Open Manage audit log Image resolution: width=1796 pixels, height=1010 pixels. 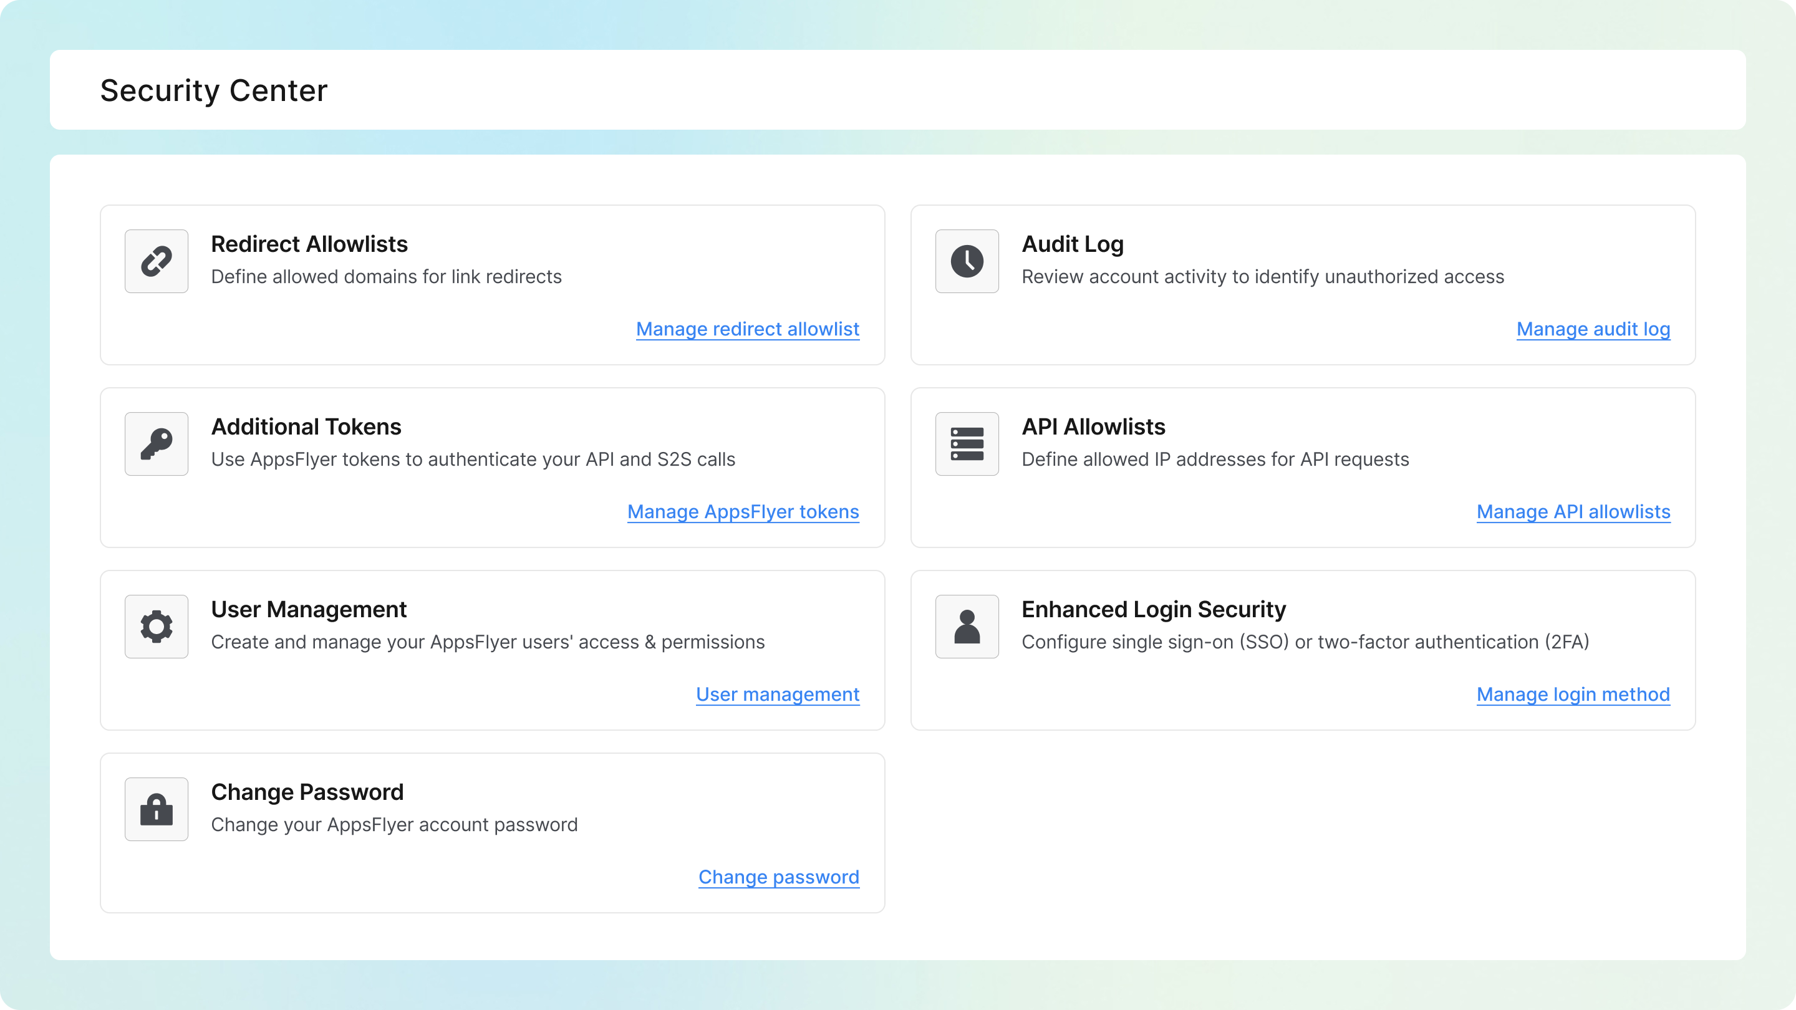tap(1593, 329)
